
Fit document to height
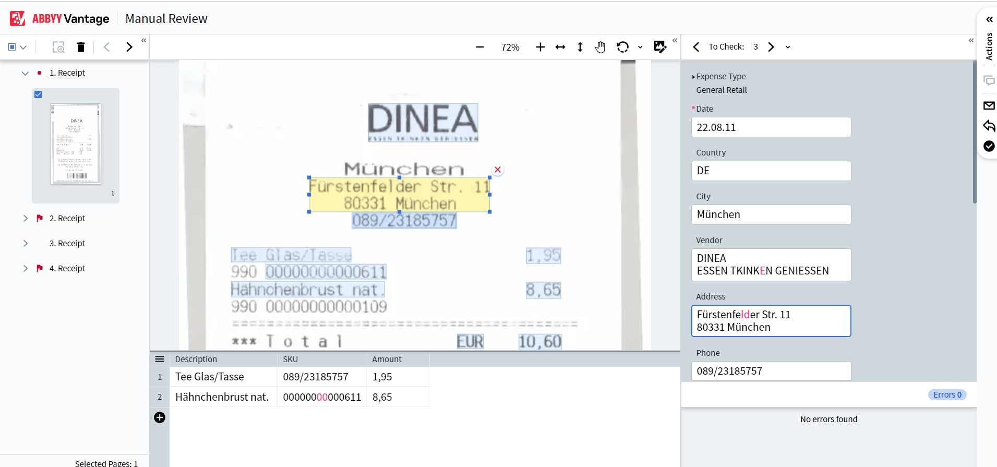coord(580,47)
